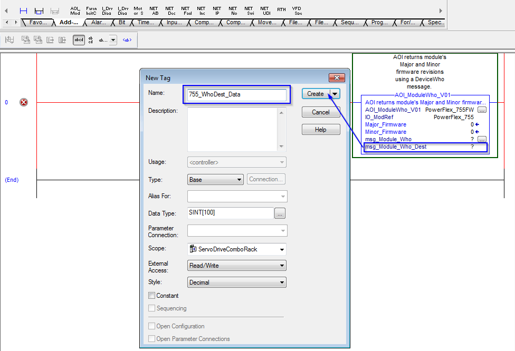This screenshot has width=515, height=351.
Task: Click the Description scrollbar up arrow
Action: coord(281,113)
